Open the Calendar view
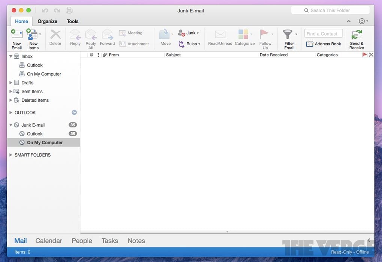The width and height of the screenshot is (382, 262). click(49, 241)
